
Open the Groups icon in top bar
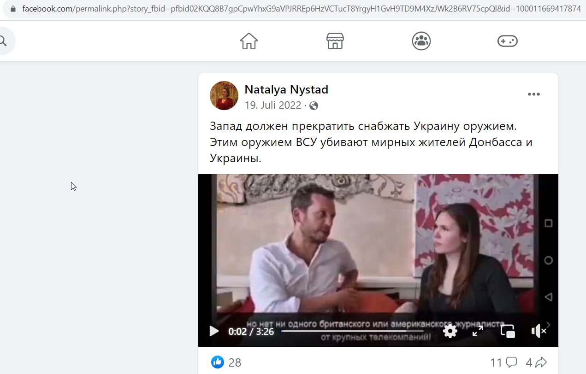421,41
